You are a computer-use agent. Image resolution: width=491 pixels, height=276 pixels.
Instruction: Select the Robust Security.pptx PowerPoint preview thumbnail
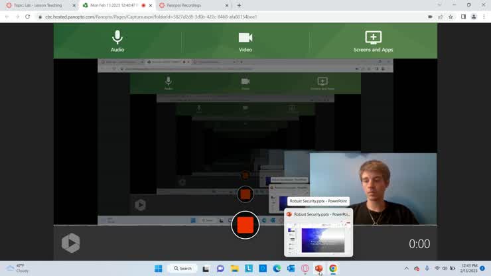click(318, 238)
